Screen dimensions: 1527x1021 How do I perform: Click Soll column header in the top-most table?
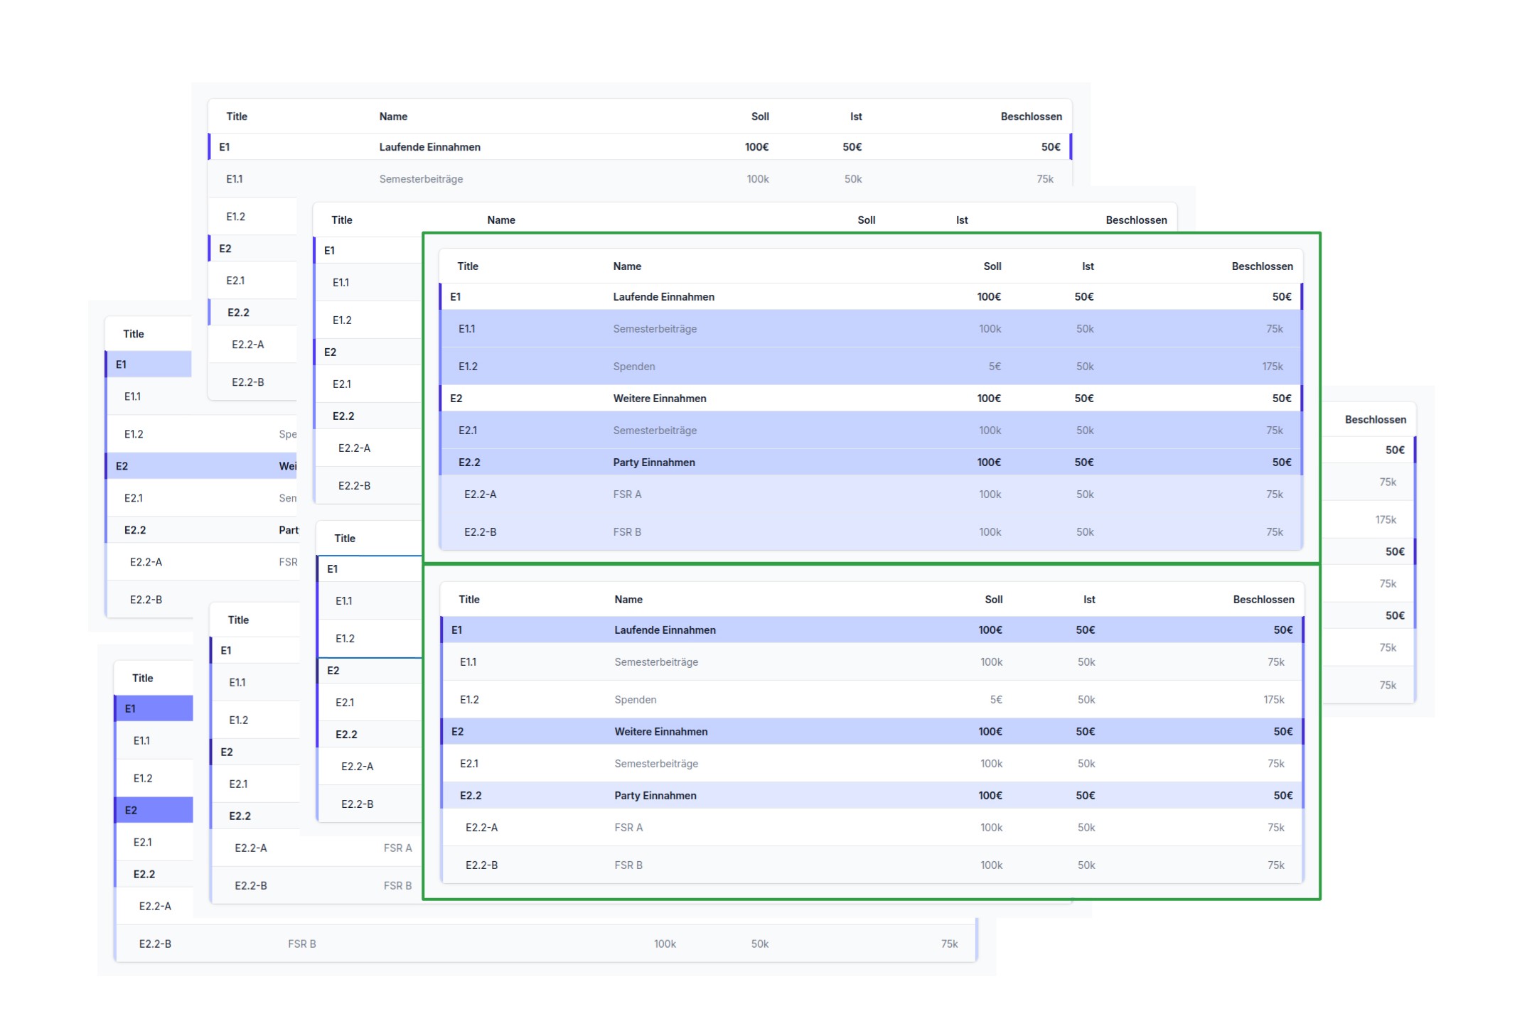point(759,117)
